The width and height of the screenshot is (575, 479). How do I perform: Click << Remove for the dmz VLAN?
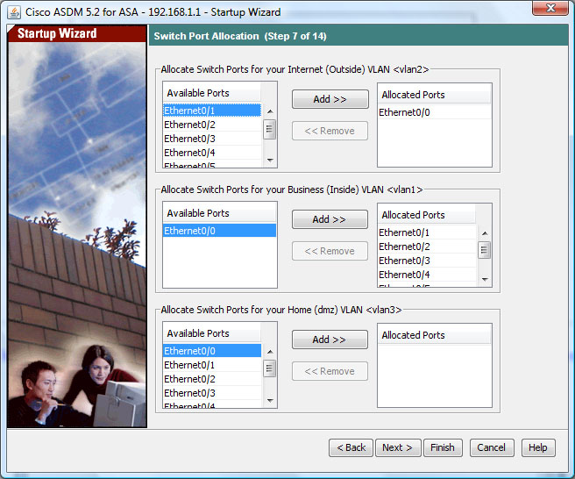(x=330, y=371)
